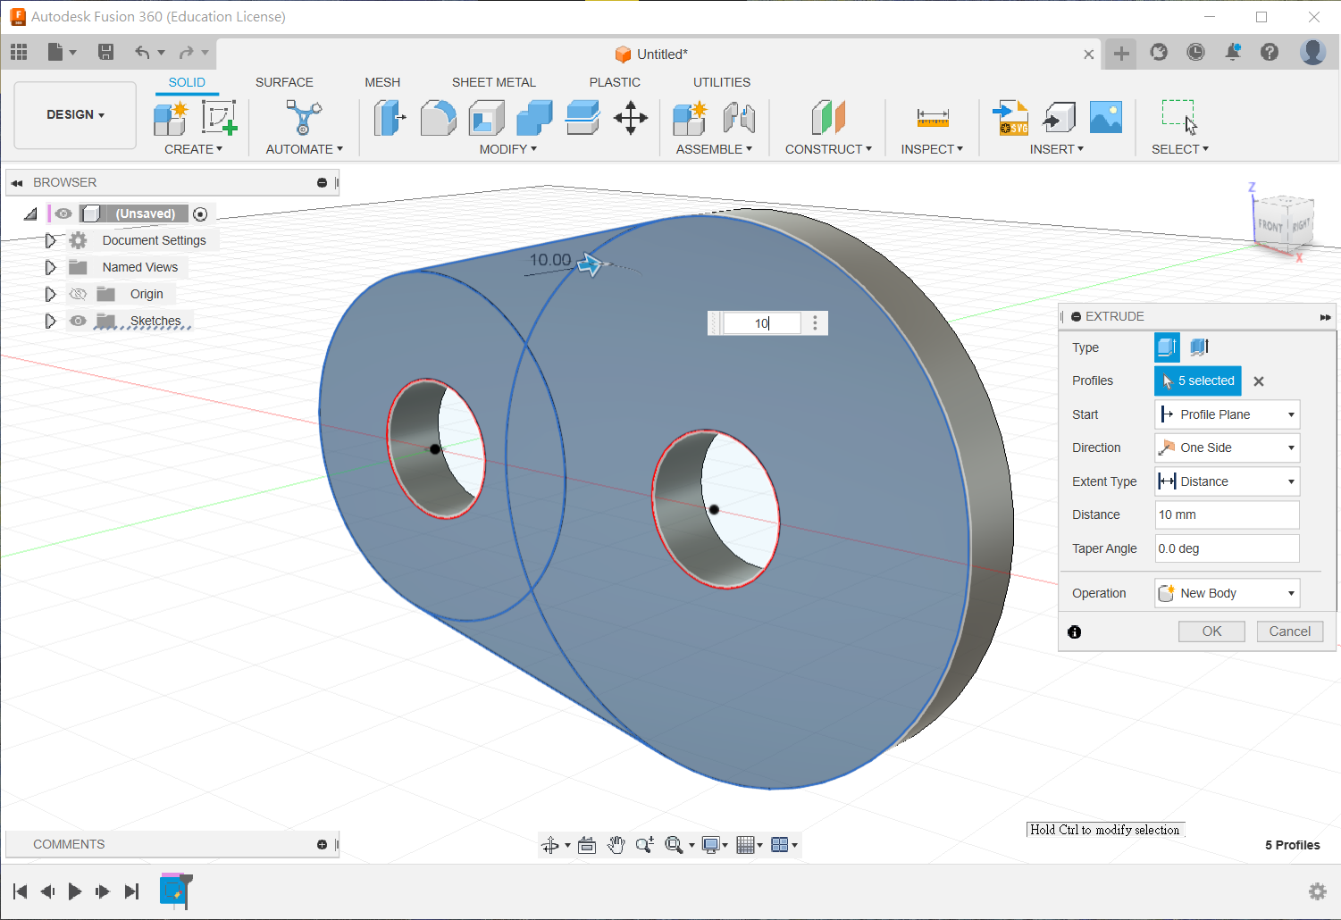Select the Shell tool icon
This screenshot has width=1341, height=920.
coord(486,118)
